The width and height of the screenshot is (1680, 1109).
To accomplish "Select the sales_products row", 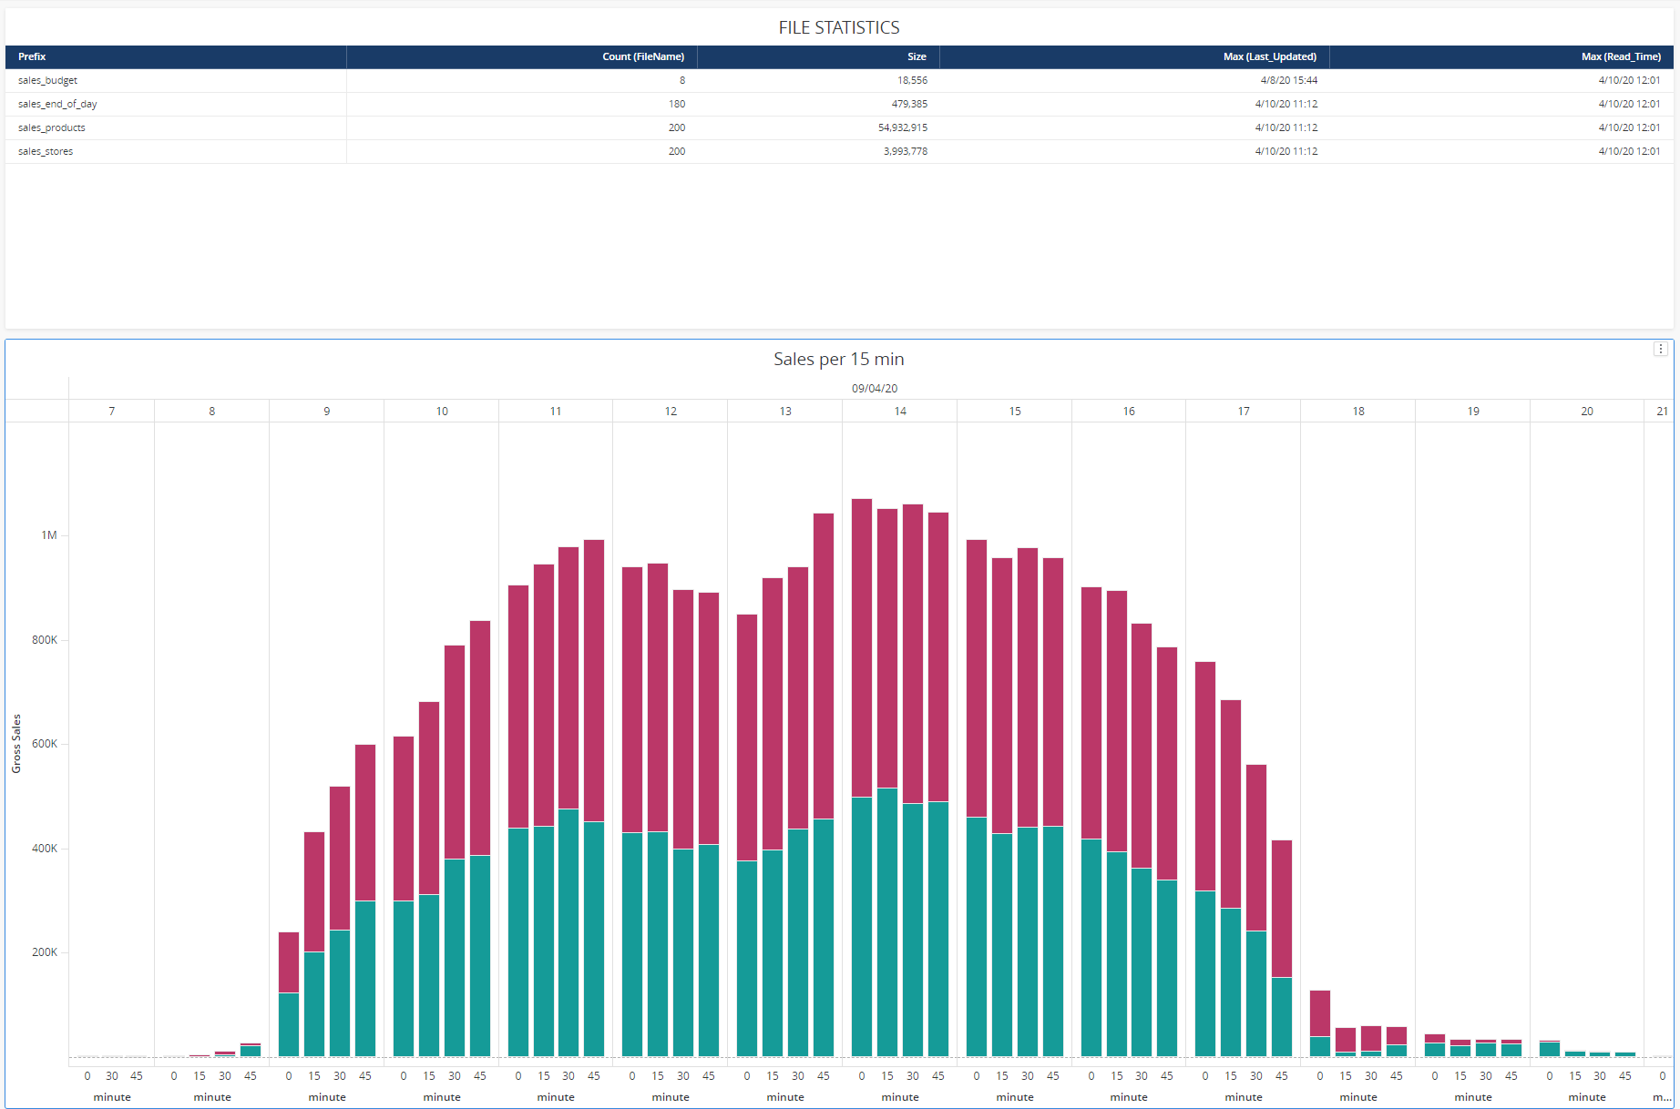I will [52, 127].
